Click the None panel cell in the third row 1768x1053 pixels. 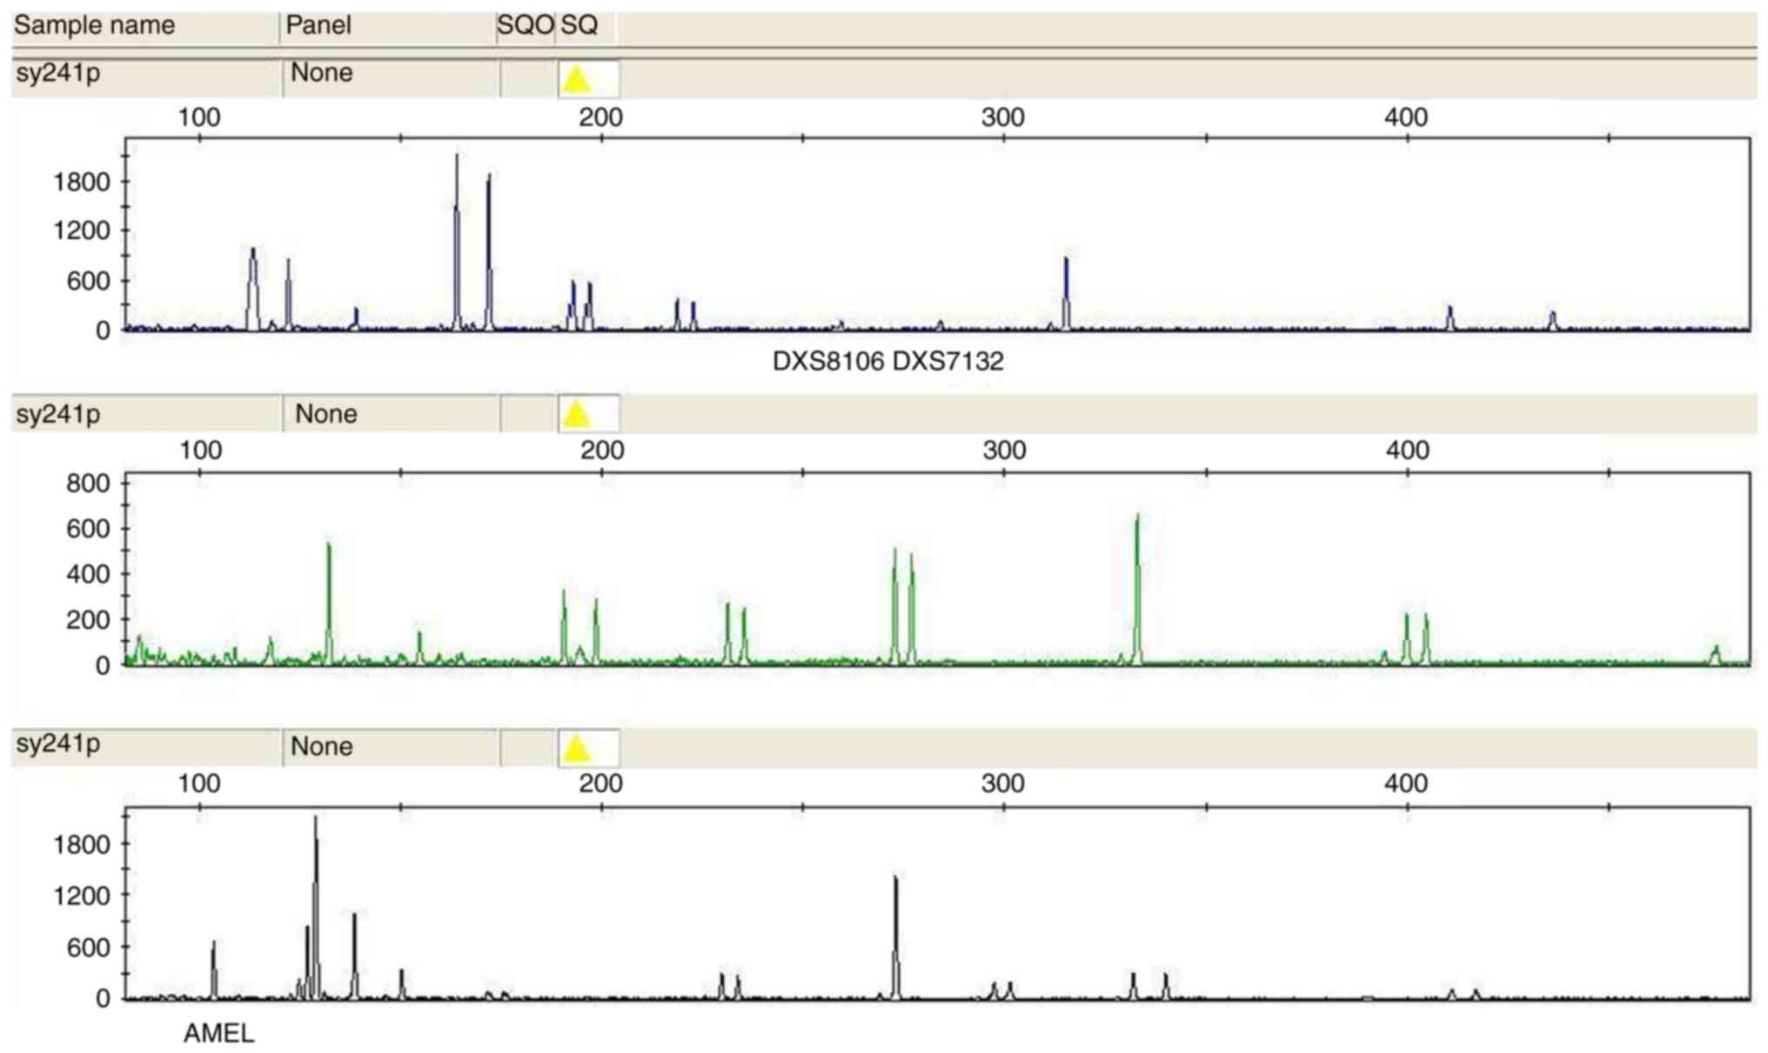[321, 746]
